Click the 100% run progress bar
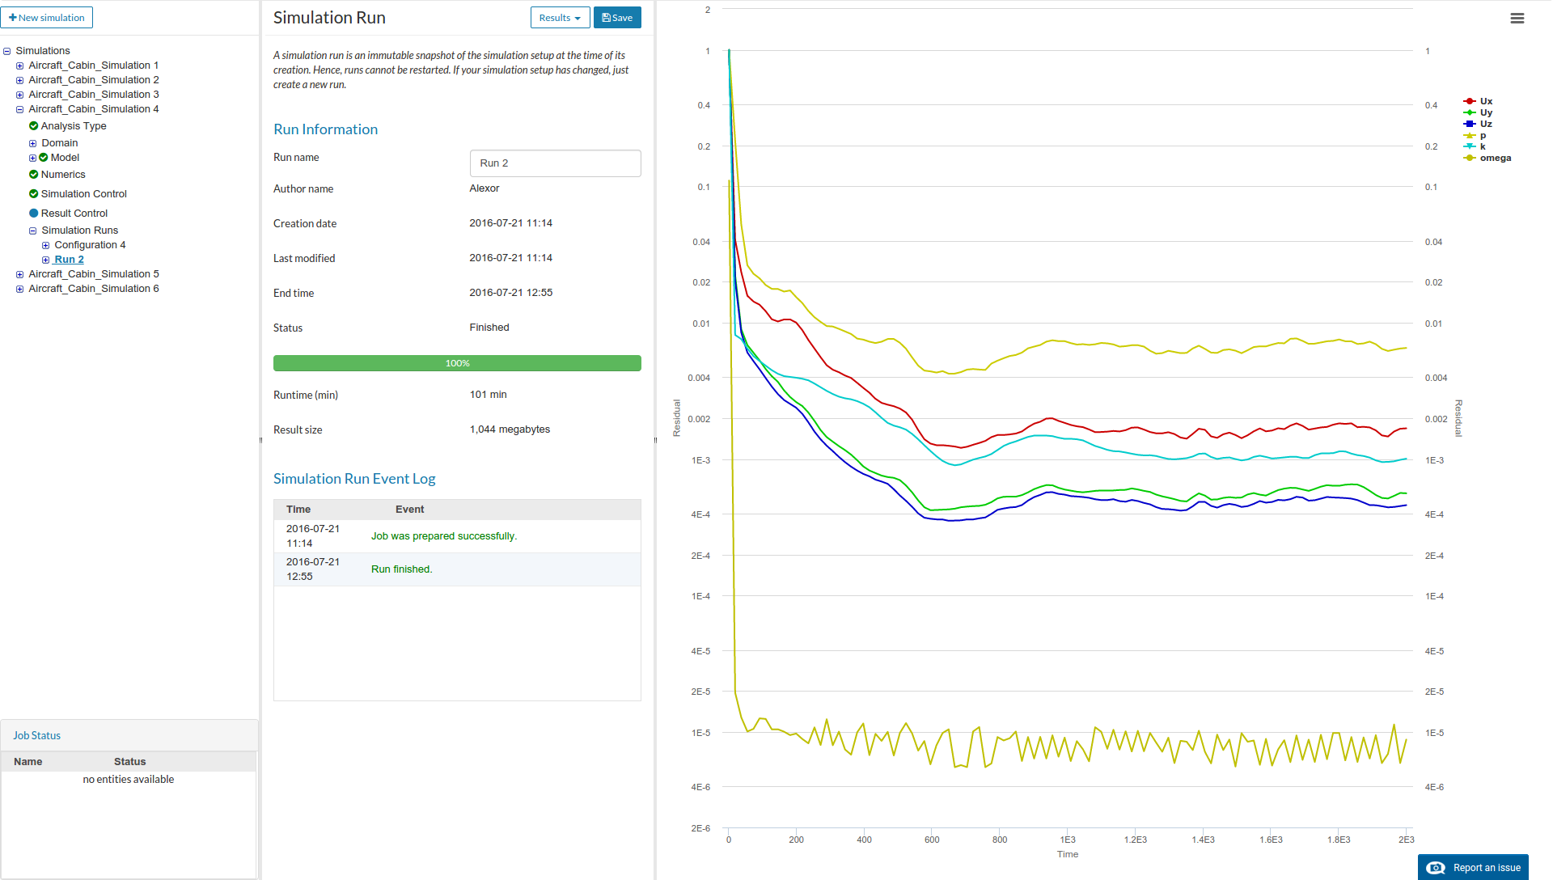1553x880 pixels. [x=457, y=363]
